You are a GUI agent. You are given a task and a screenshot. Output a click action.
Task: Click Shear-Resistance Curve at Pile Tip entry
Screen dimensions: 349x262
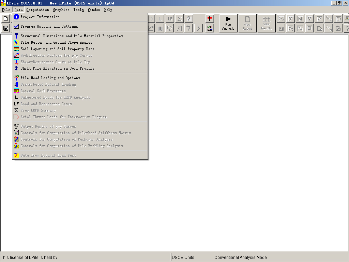[x=80, y=62]
